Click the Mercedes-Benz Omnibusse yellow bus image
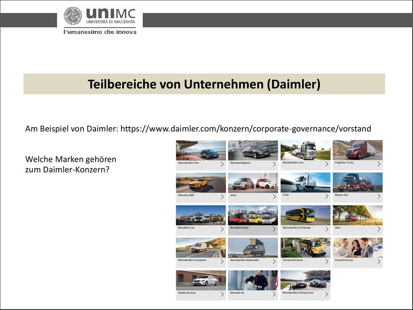This screenshot has width=413, height=310. 306,215
